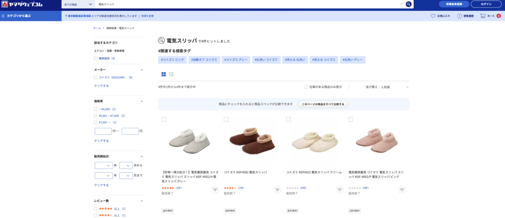
Task: Favorite the KDF4022 cream slippers heart
Action: coord(340,190)
